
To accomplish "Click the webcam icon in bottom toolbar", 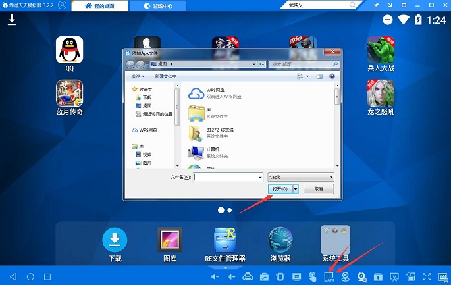I will (x=361, y=277).
